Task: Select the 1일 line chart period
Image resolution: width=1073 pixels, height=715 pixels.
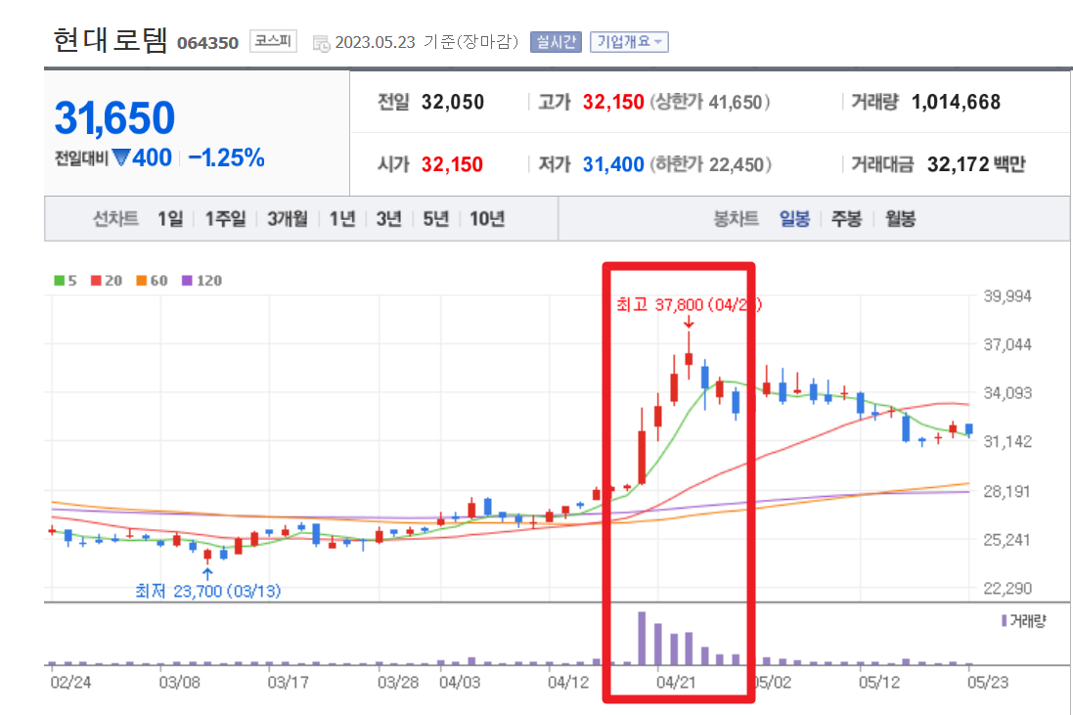Action: click(x=170, y=219)
